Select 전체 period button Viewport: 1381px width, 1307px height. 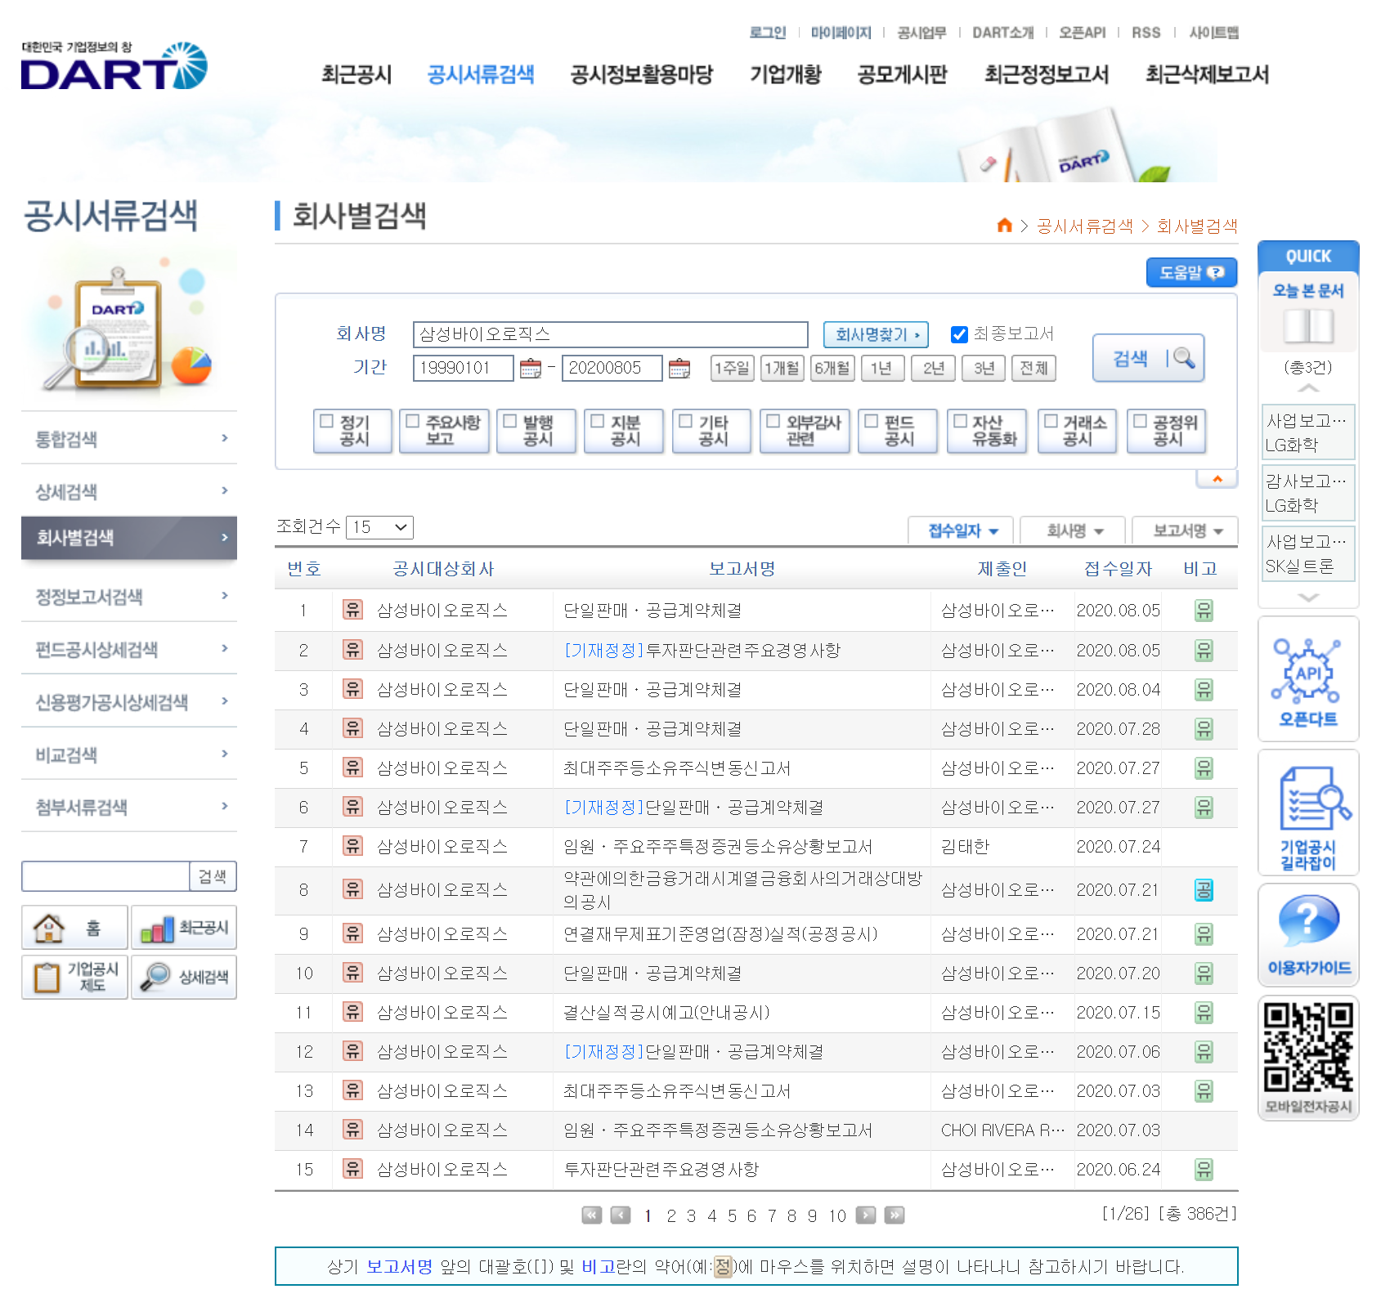1034,368
